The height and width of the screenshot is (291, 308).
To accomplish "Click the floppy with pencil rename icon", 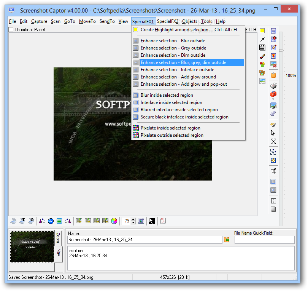I will [x=273, y=47].
